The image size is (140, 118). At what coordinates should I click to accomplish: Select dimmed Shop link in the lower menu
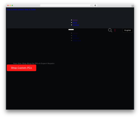click(75, 36)
